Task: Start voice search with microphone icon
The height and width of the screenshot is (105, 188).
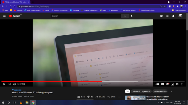Action: tap(132, 16)
